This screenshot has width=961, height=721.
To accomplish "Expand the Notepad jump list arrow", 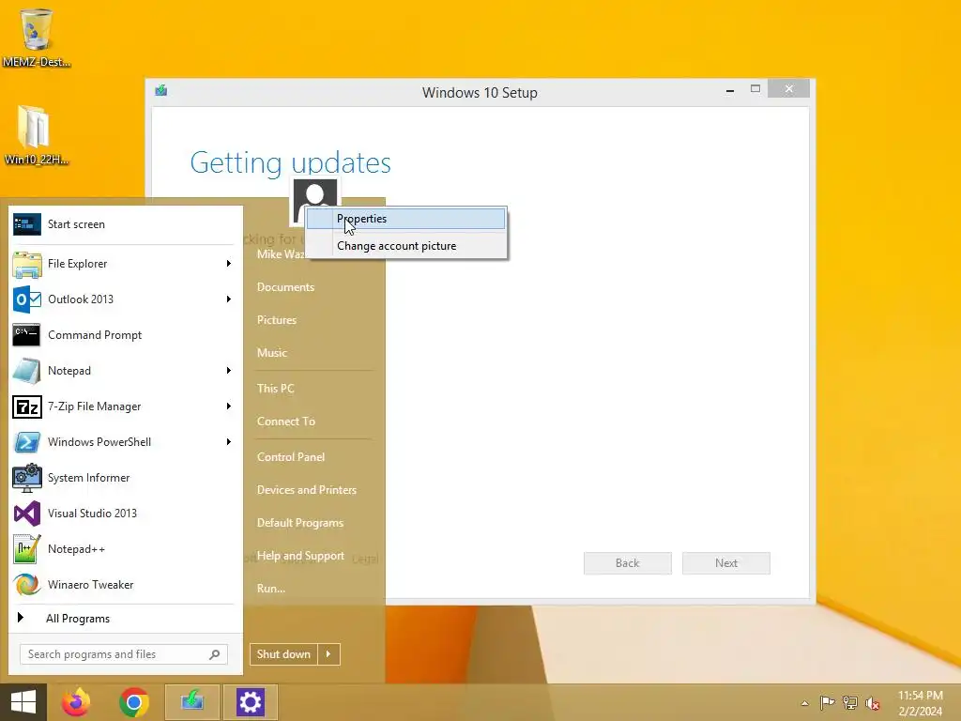I will tap(229, 370).
